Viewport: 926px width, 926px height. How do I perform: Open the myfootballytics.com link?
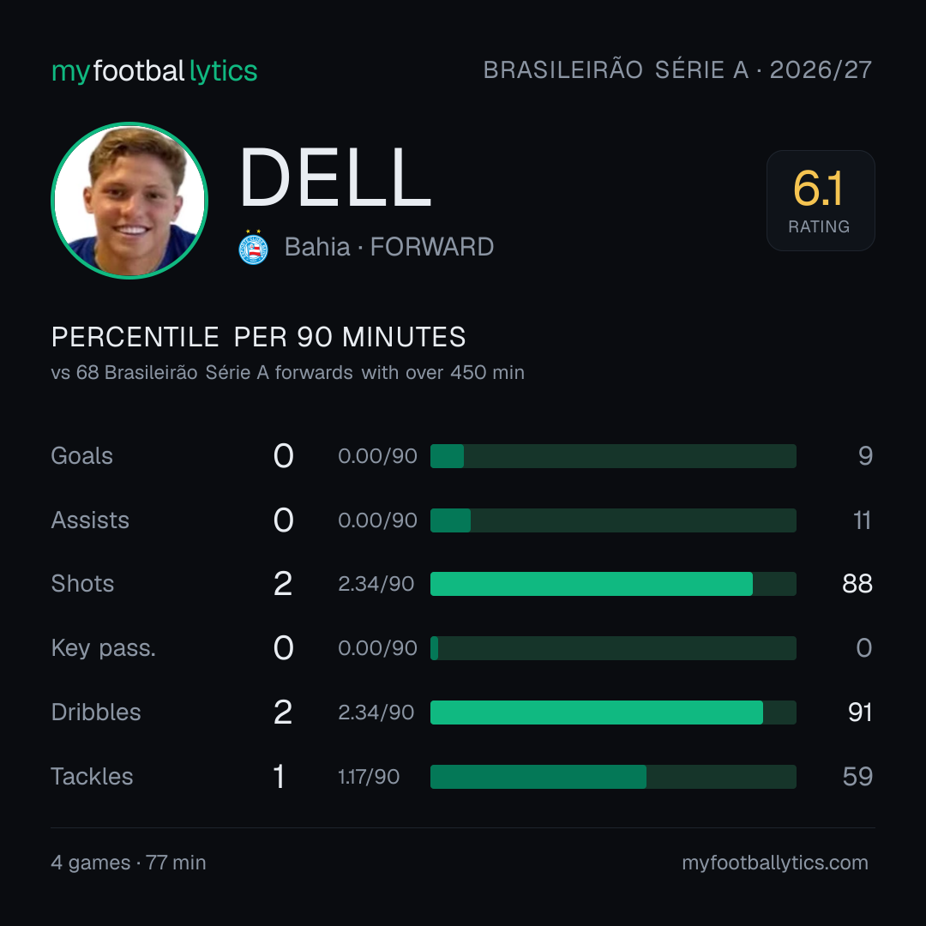pyautogui.click(x=775, y=863)
